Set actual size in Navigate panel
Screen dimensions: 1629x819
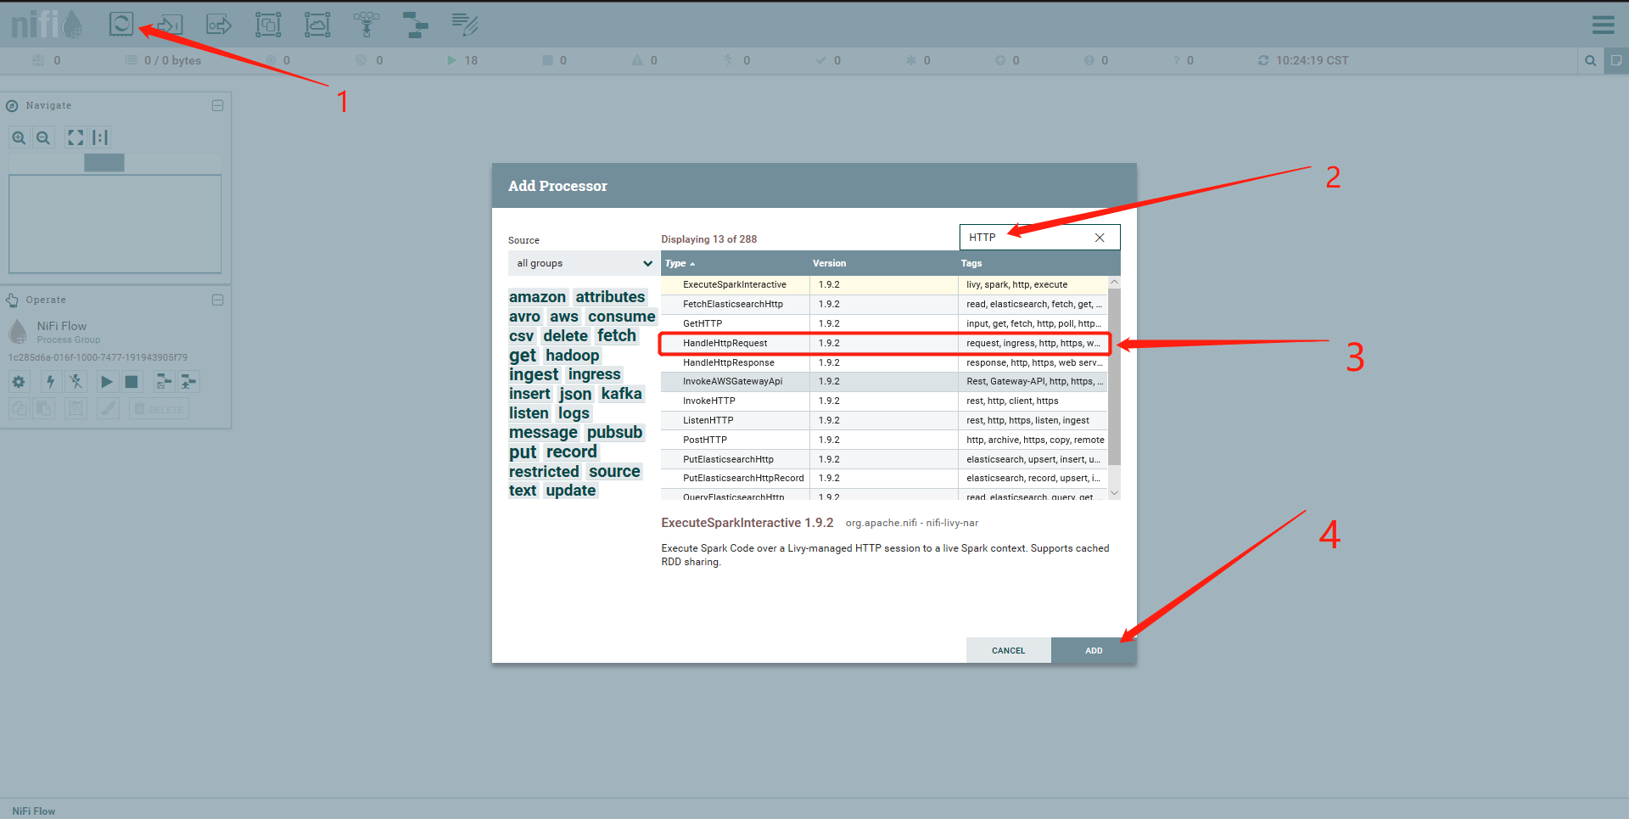pyautogui.click(x=100, y=137)
